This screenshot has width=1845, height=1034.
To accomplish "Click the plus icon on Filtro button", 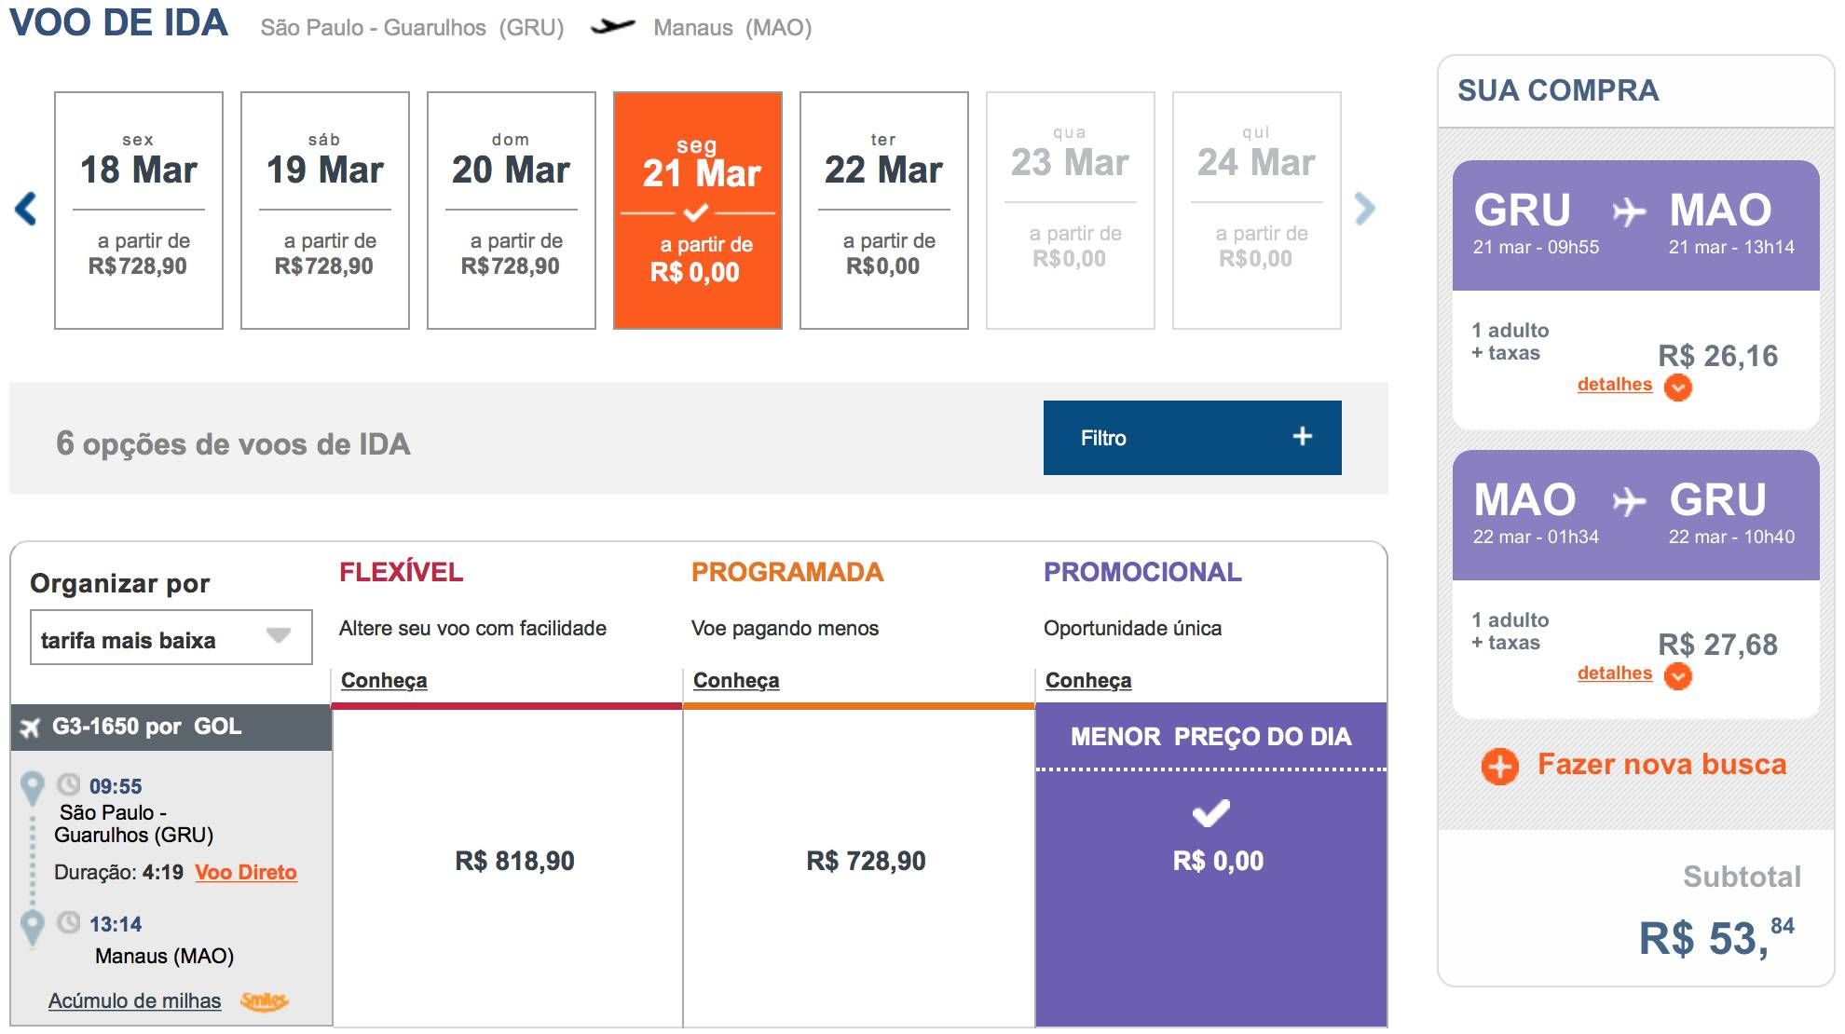I will click(x=1303, y=436).
